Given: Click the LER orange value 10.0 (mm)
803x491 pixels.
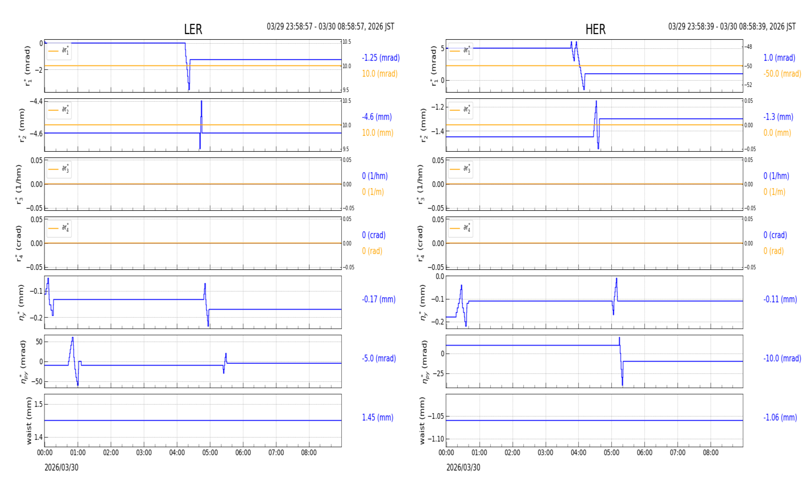Looking at the screenshot, I should [x=378, y=133].
